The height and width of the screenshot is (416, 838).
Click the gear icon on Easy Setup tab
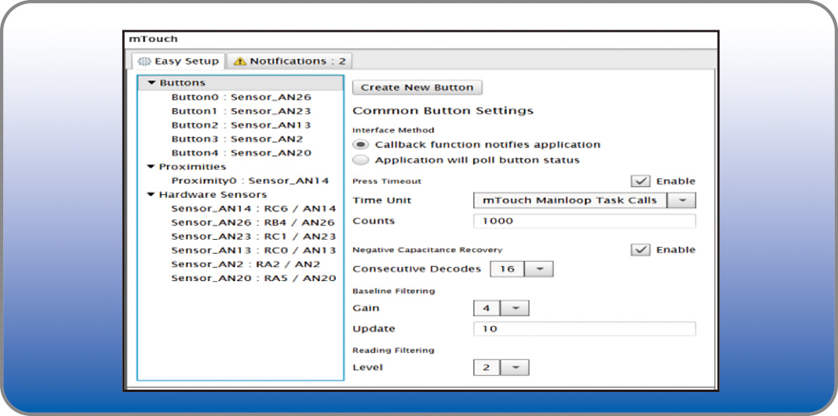tap(144, 61)
